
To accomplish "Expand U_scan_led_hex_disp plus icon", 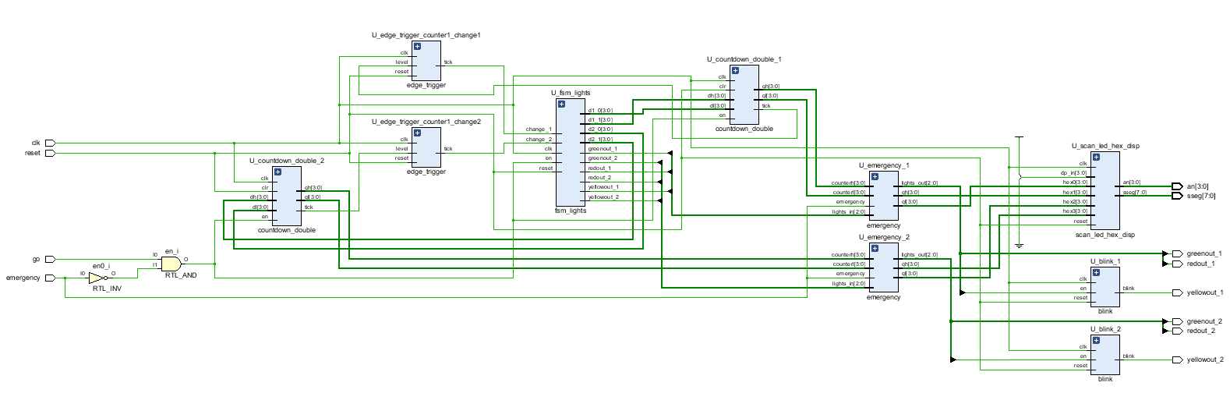I will pyautogui.click(x=1096, y=157).
